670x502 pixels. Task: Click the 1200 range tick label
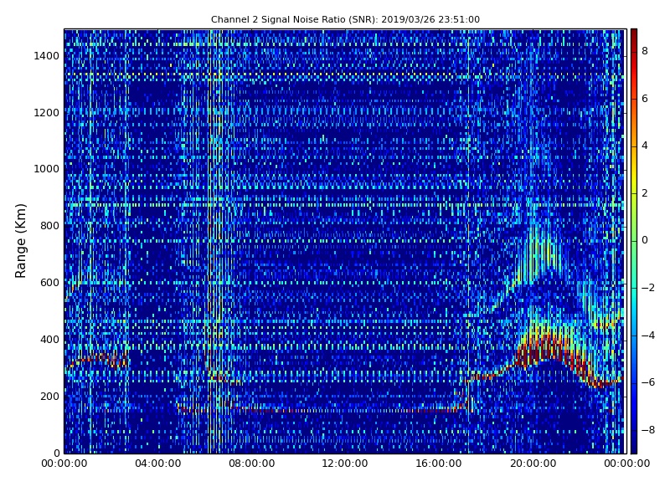click(x=47, y=113)
